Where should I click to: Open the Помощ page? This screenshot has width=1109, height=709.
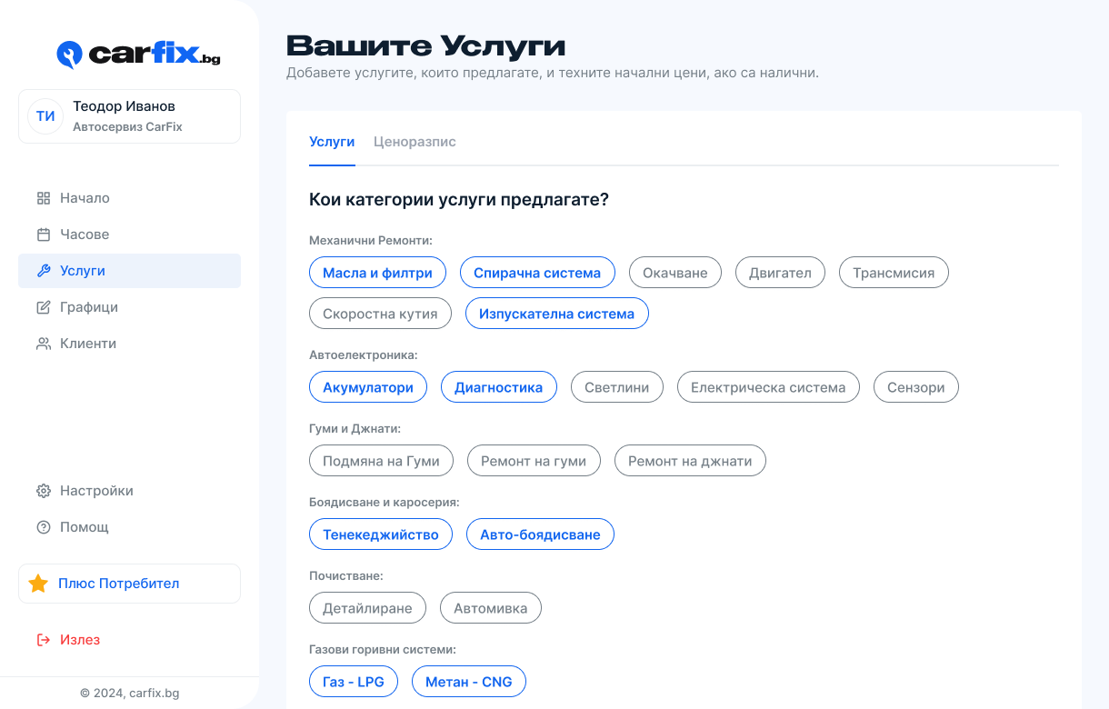coord(129,527)
